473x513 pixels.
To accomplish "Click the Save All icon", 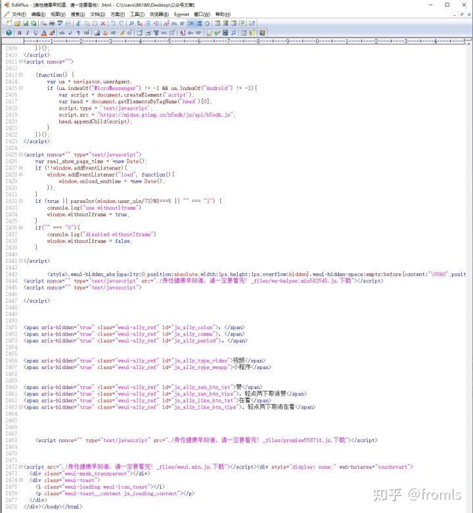I will tap(34, 23).
